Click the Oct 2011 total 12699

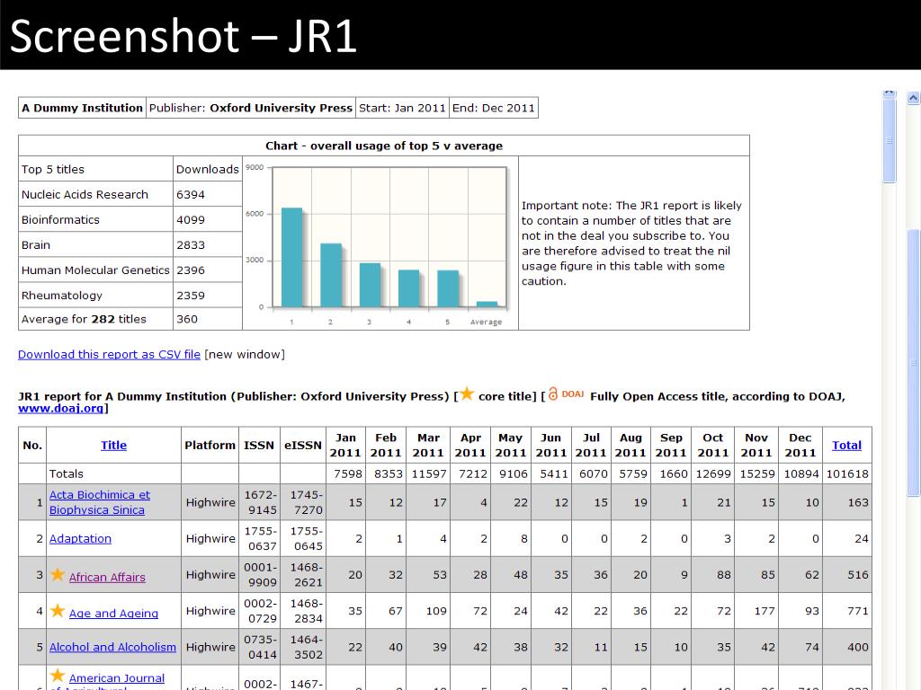point(713,473)
